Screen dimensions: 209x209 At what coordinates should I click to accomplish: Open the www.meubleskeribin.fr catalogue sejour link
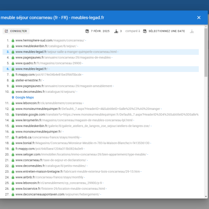(x=46, y=46)
